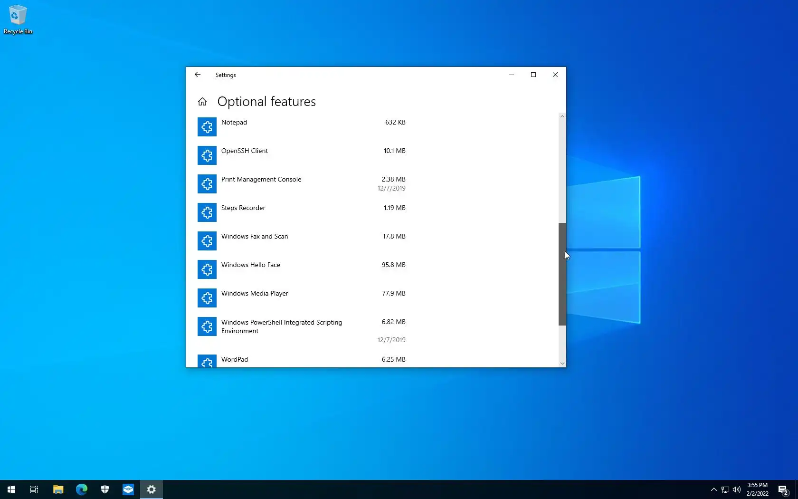Select the Windows Fax and Scan entry
The height and width of the screenshot is (499, 798).
coord(255,236)
